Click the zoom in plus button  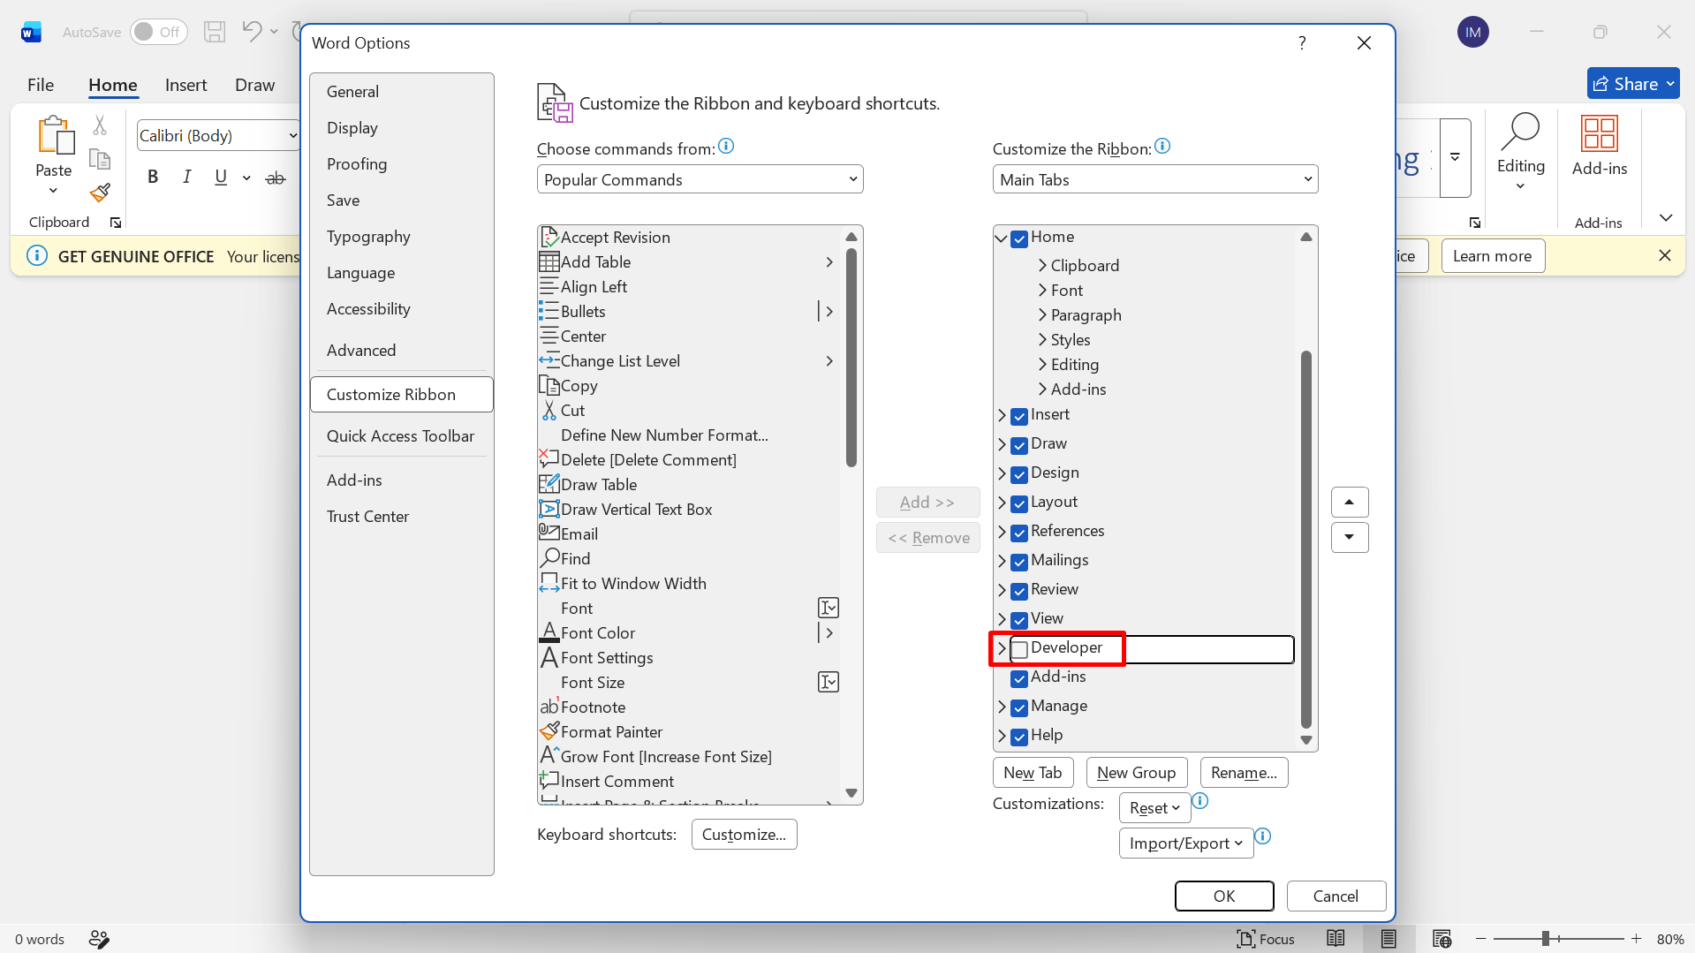click(1637, 939)
